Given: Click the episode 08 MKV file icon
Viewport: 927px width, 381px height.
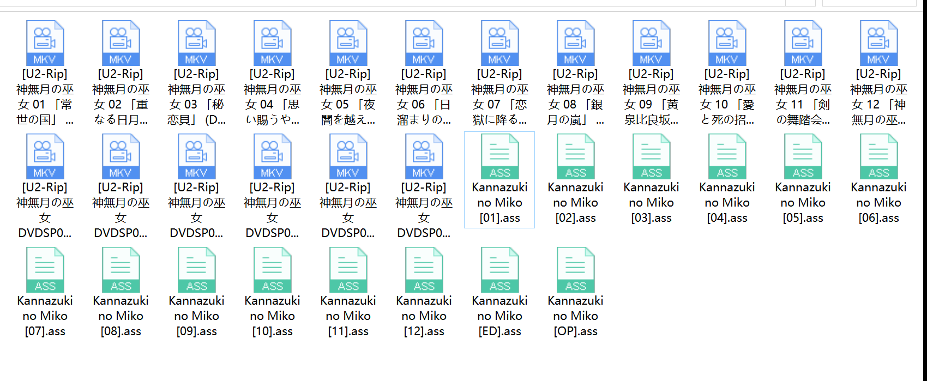Looking at the screenshot, I should pyautogui.click(x=575, y=44).
